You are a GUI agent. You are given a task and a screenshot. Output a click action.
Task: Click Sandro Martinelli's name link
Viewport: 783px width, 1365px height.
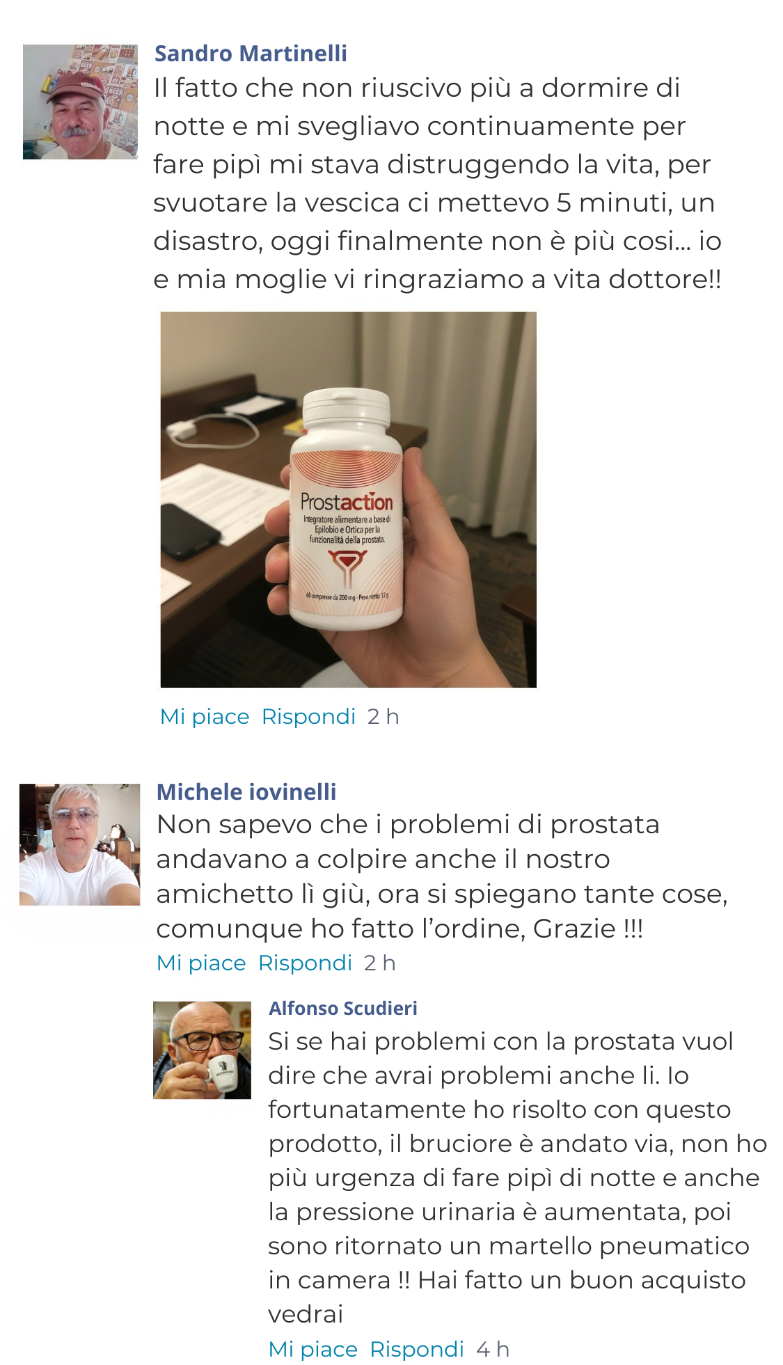pyautogui.click(x=251, y=53)
